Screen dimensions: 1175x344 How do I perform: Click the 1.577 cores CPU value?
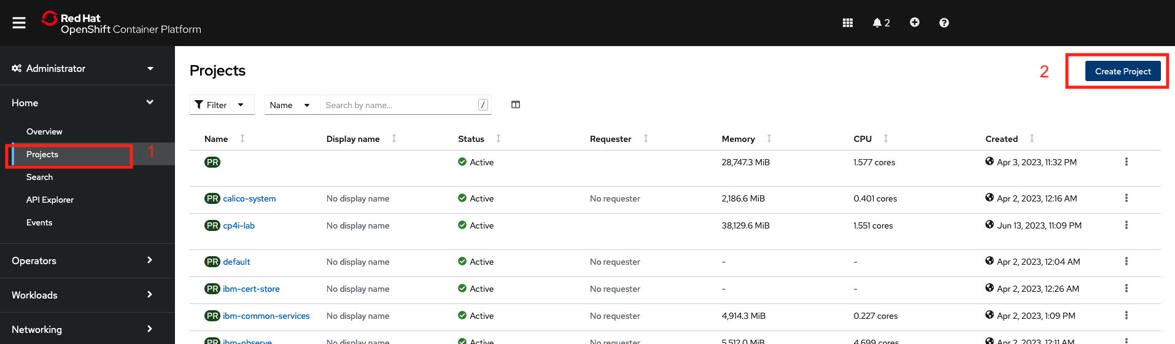pos(874,162)
